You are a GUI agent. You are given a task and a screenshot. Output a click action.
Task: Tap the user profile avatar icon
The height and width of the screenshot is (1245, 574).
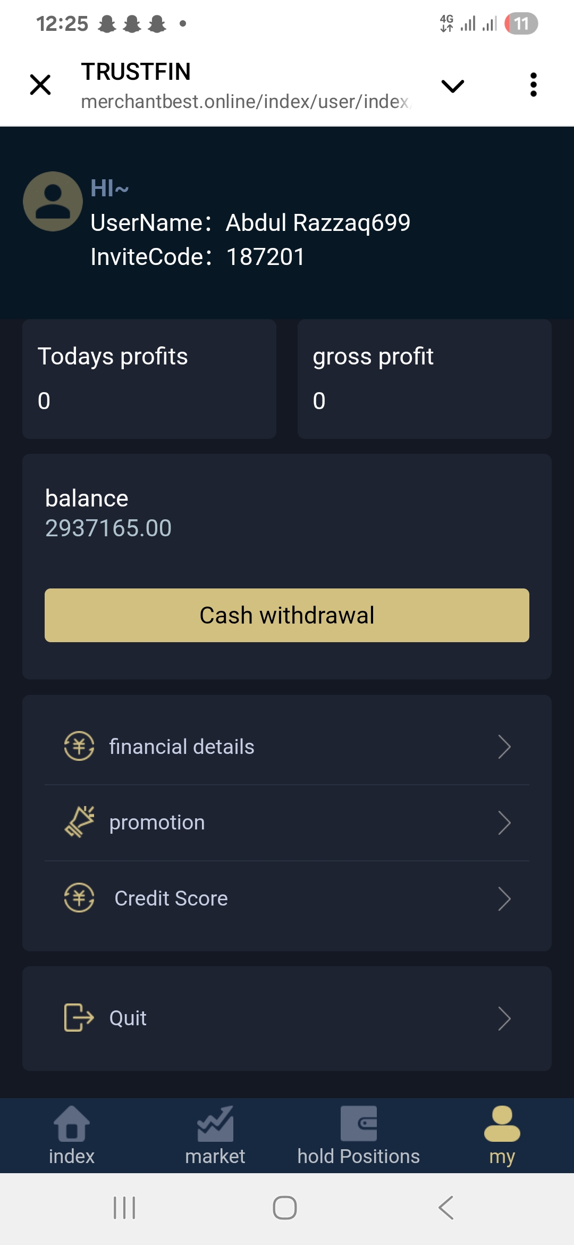point(53,202)
